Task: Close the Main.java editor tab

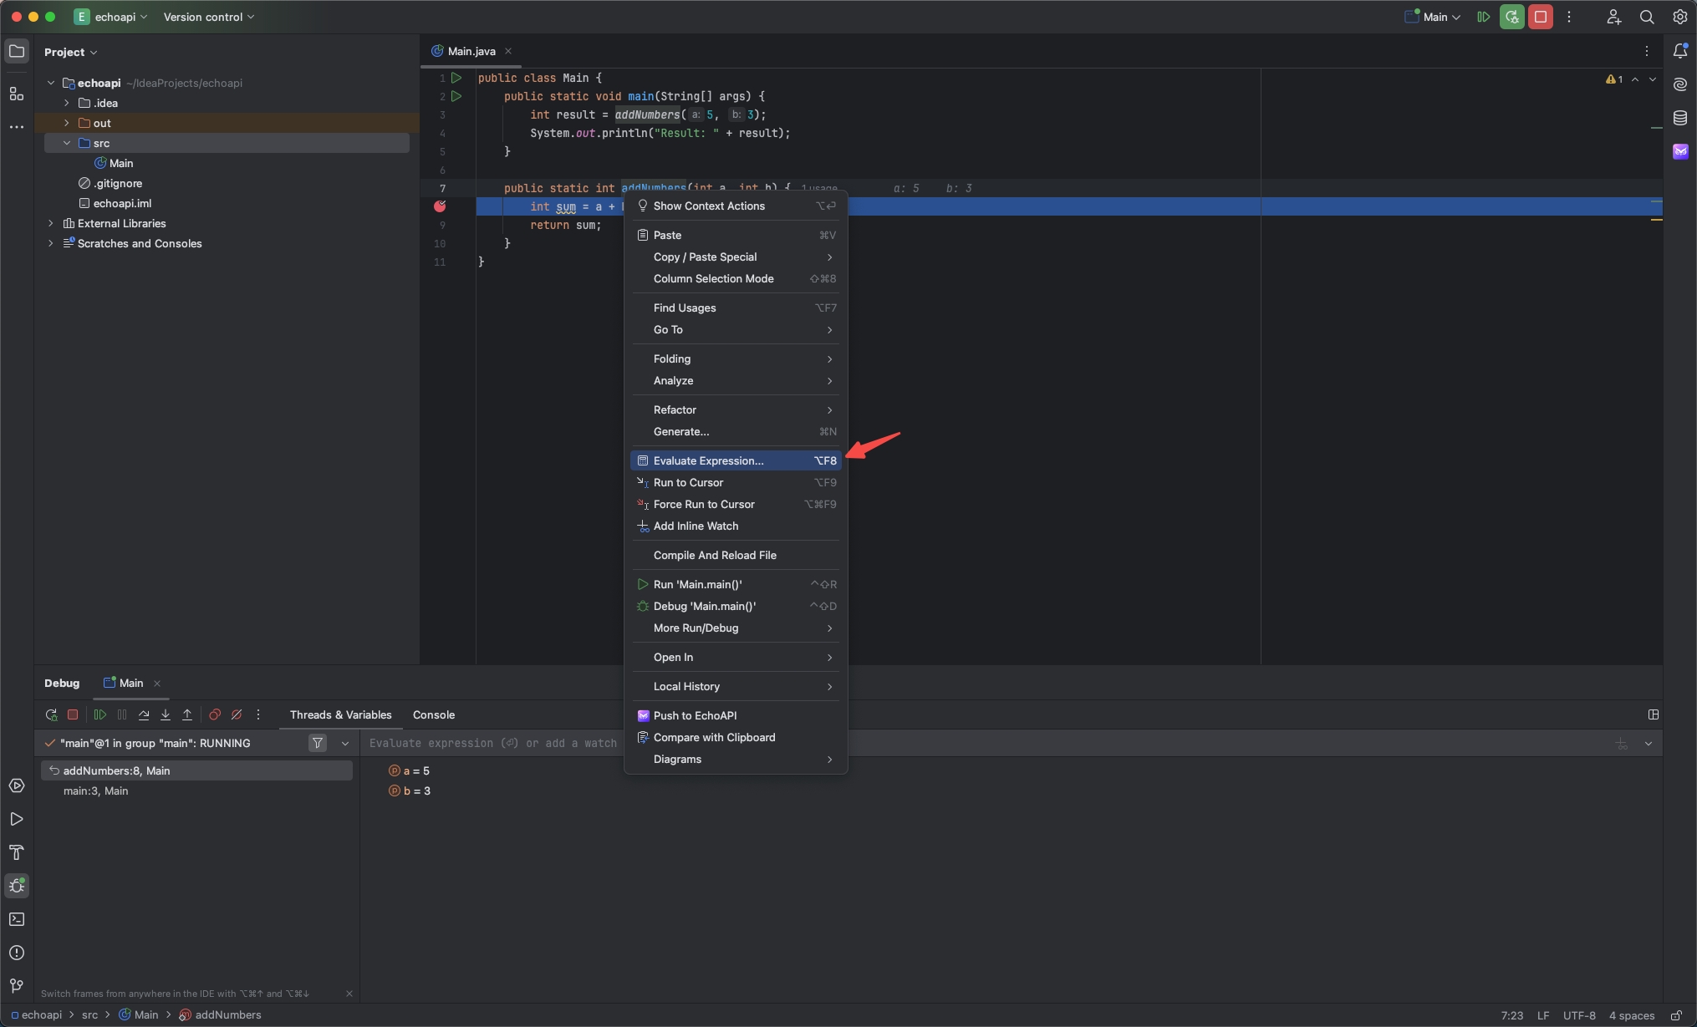Action: [x=508, y=51]
